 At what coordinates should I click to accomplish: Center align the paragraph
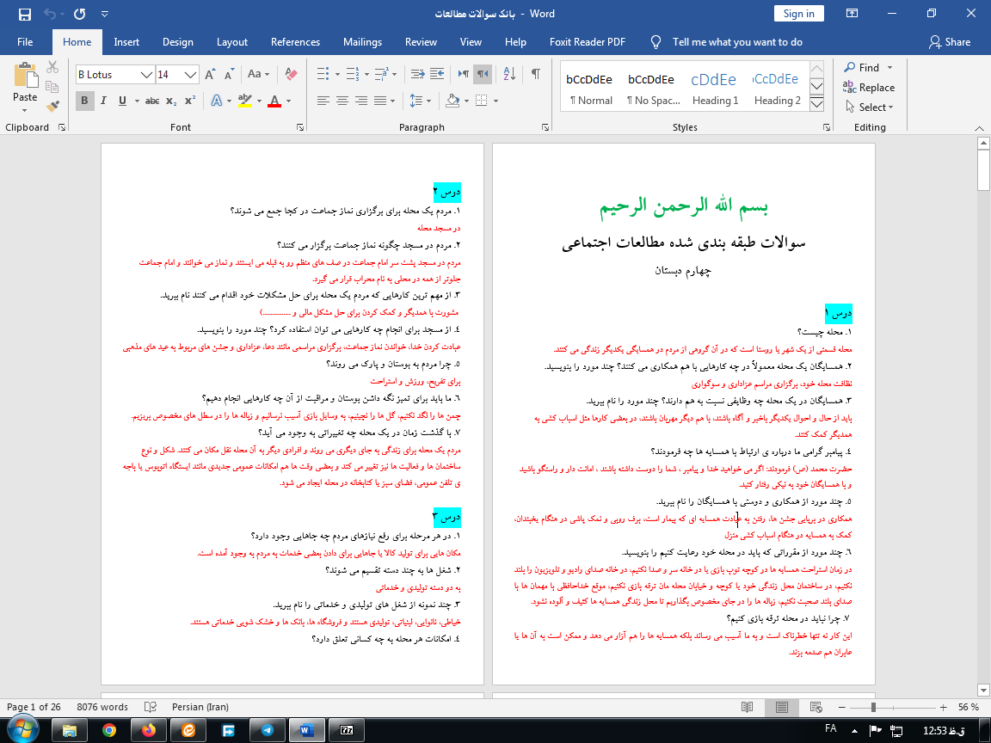[342, 101]
